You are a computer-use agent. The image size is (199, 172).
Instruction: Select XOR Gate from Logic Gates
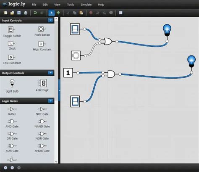point(12,148)
